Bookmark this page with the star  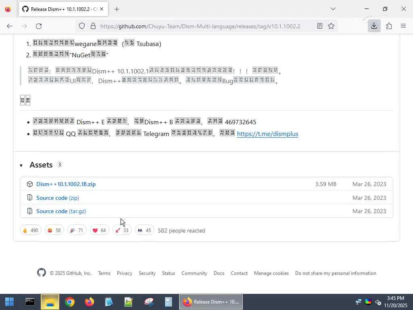pos(331,26)
